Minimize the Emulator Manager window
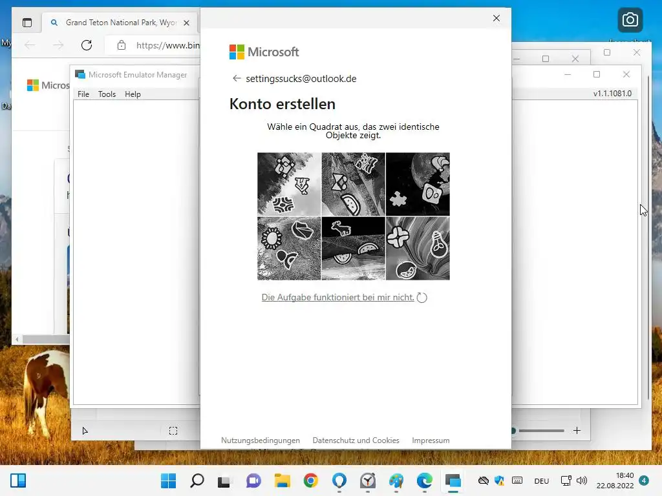662x496 pixels. click(568, 74)
